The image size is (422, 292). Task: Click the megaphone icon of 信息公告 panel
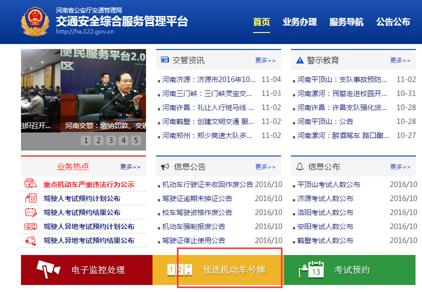coord(164,166)
